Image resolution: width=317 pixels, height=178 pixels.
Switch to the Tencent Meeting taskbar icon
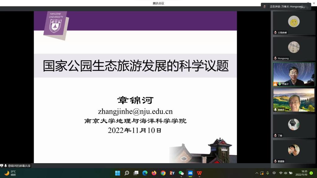190,173
